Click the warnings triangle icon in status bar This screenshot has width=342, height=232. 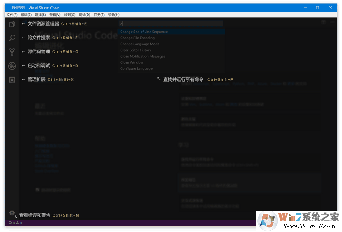point(18,223)
